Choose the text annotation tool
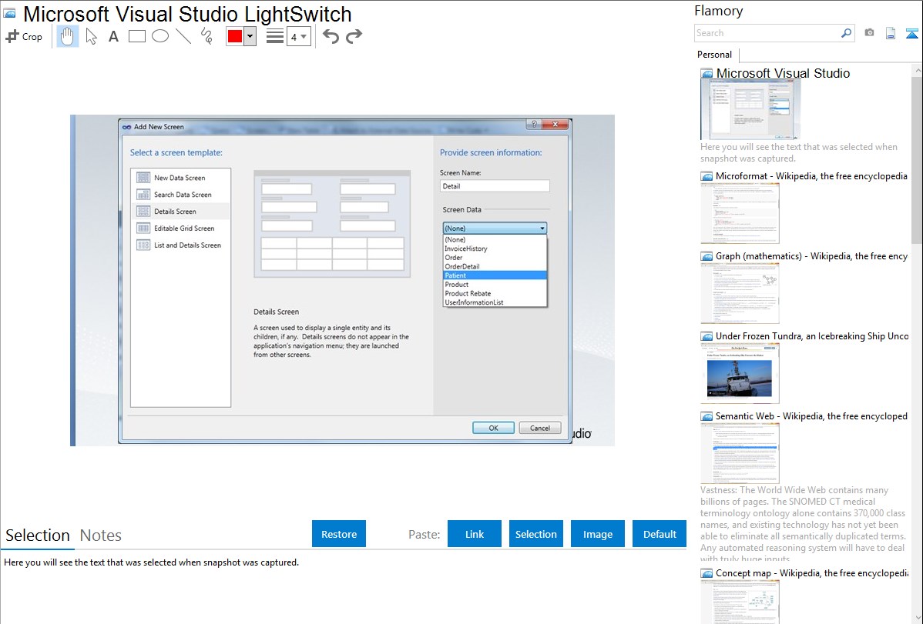Screen dimensions: 923x624 point(113,36)
